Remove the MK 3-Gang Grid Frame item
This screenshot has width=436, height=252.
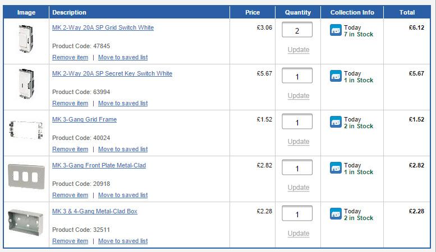(x=70, y=149)
